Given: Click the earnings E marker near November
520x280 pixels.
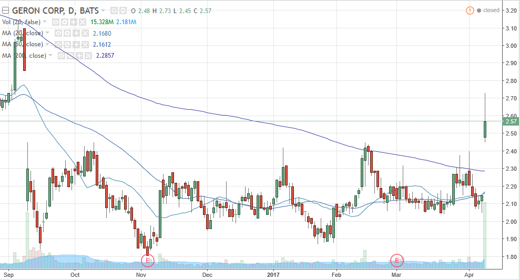Looking at the screenshot, I should [148, 260].
